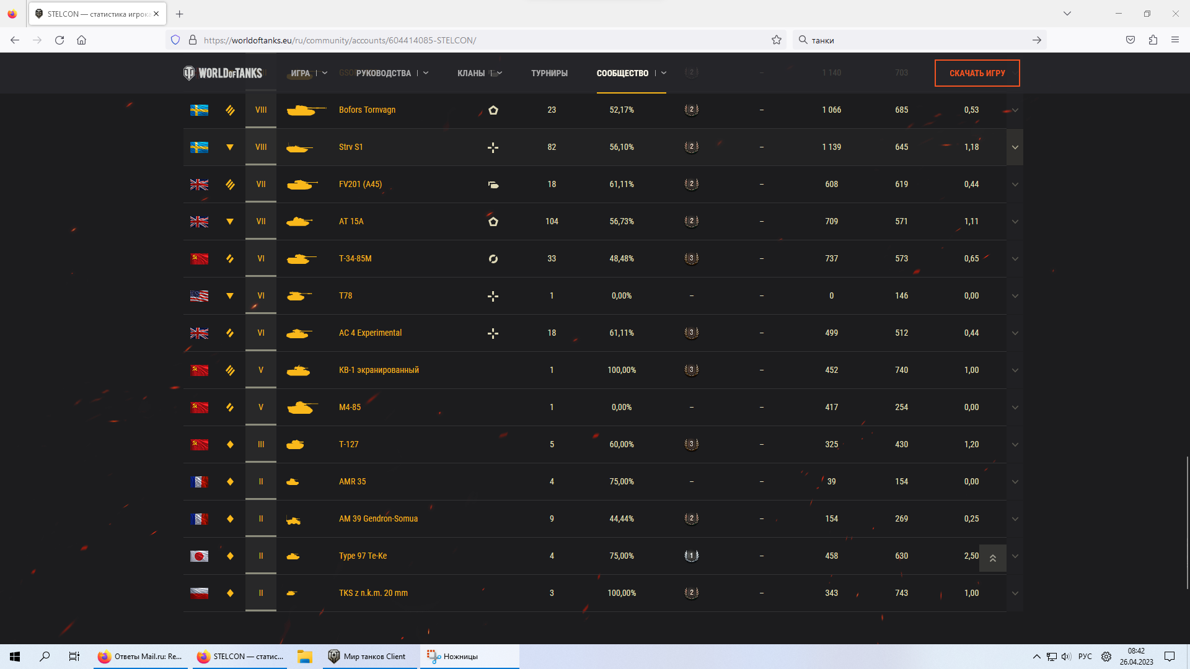Open the Турниры menu item
Screen dimensions: 1190x669
(x=549, y=73)
